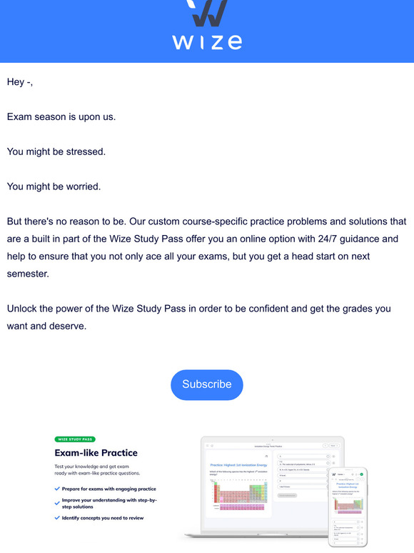Click the laptop's periodic table image
Image resolution: width=414 pixels, height=553 pixels.
238,496
